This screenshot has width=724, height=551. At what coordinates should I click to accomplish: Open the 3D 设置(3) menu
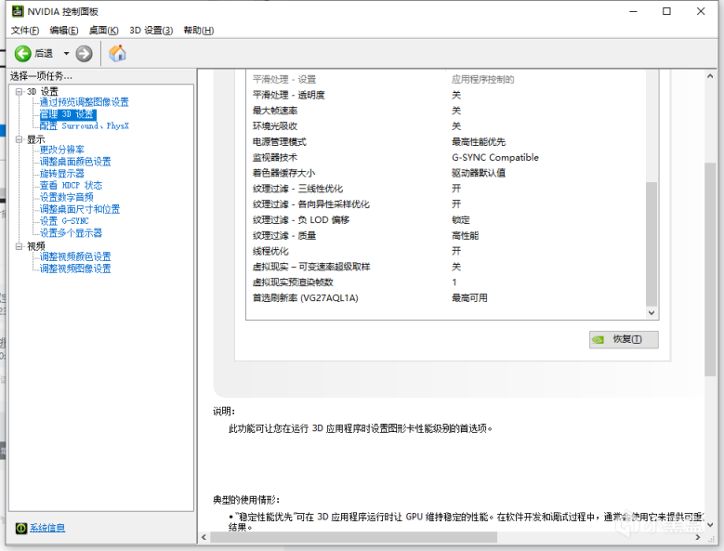coord(151,31)
